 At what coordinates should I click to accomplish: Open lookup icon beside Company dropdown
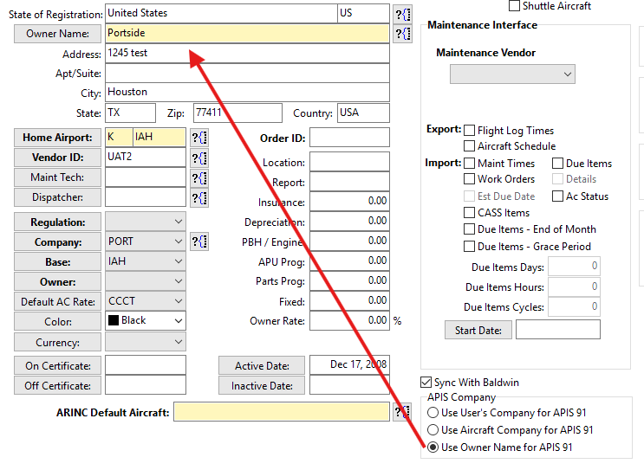[x=199, y=241]
